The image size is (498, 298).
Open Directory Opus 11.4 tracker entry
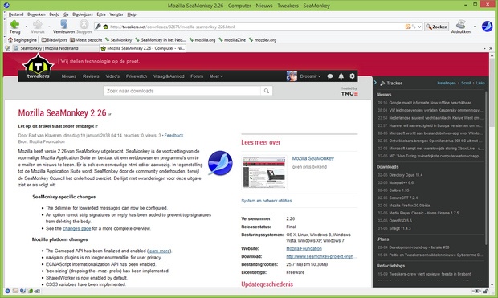click(x=406, y=175)
